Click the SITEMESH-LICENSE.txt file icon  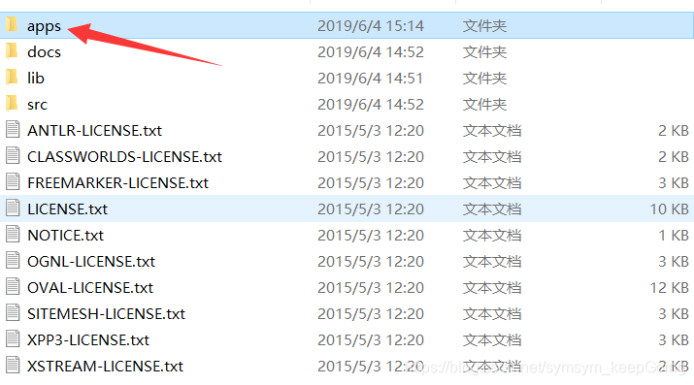(x=13, y=312)
